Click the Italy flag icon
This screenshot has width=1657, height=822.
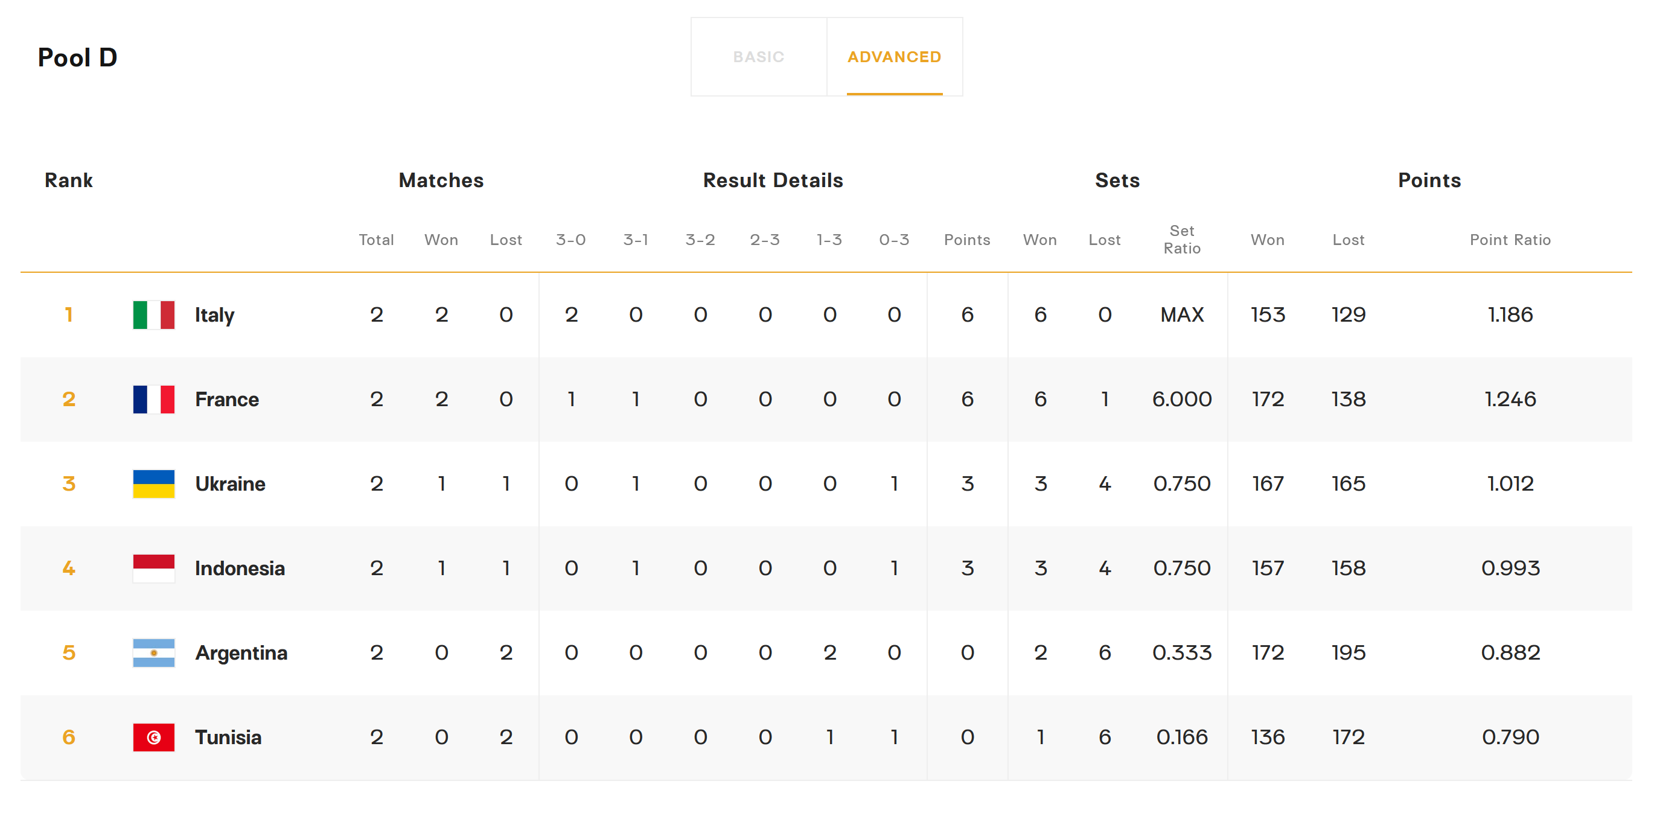[x=154, y=314]
